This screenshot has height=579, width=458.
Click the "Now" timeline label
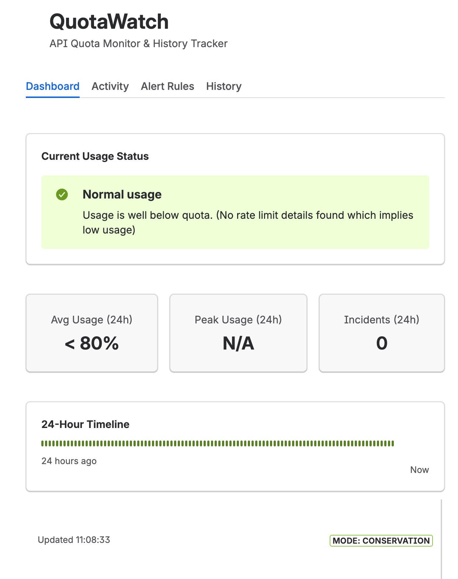tap(420, 470)
